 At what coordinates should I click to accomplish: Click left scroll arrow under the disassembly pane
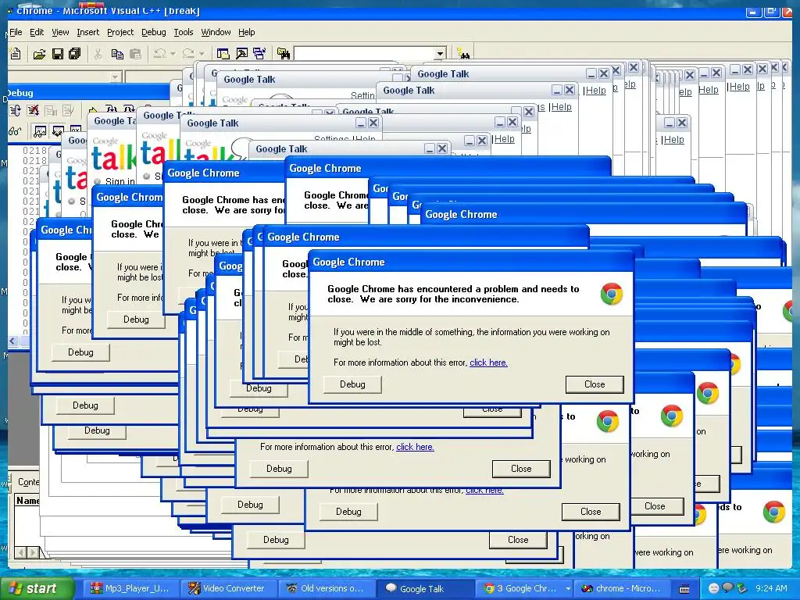tap(13, 341)
